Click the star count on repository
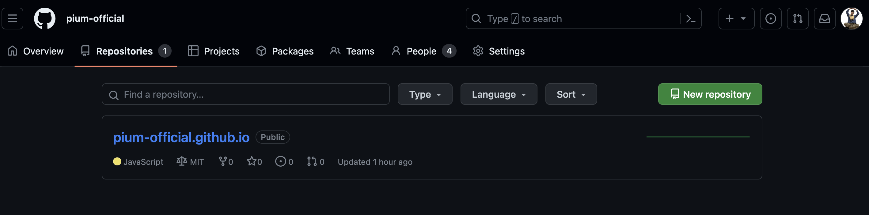 (x=254, y=162)
